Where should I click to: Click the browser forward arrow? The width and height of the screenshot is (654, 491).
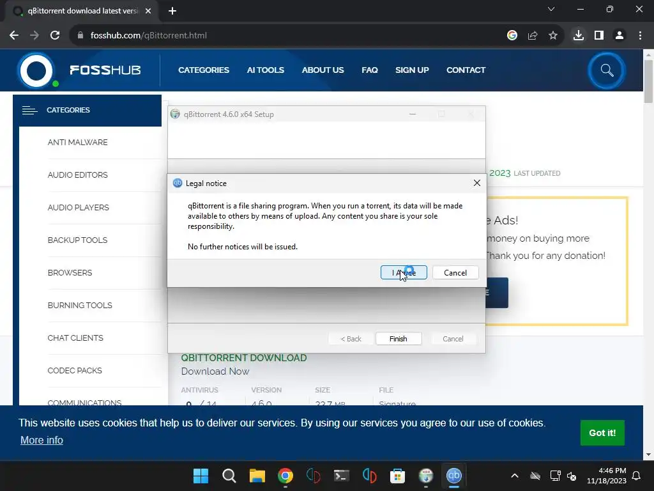(34, 36)
